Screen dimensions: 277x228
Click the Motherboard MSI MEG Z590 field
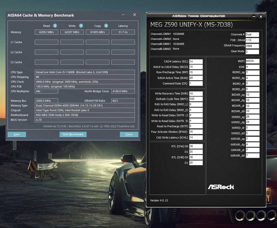pos(85,115)
